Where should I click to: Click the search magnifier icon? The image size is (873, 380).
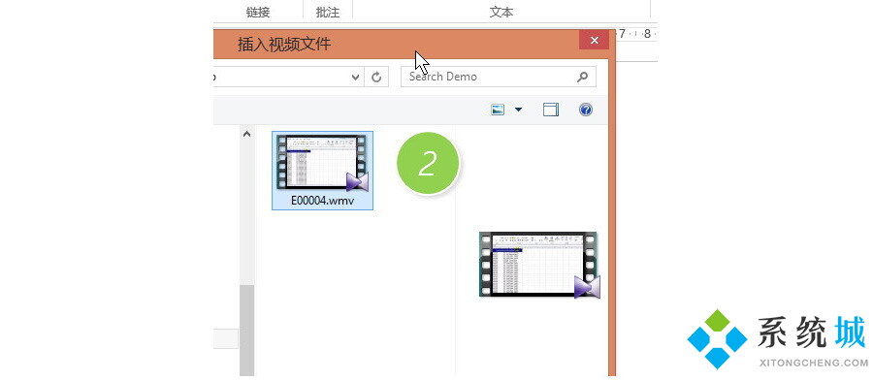point(582,77)
